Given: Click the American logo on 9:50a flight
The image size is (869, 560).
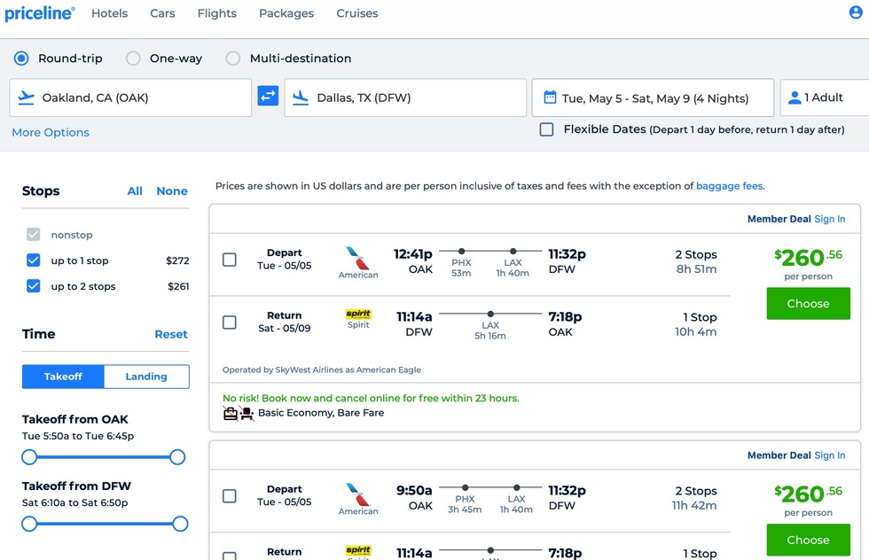Looking at the screenshot, I should click(x=358, y=499).
